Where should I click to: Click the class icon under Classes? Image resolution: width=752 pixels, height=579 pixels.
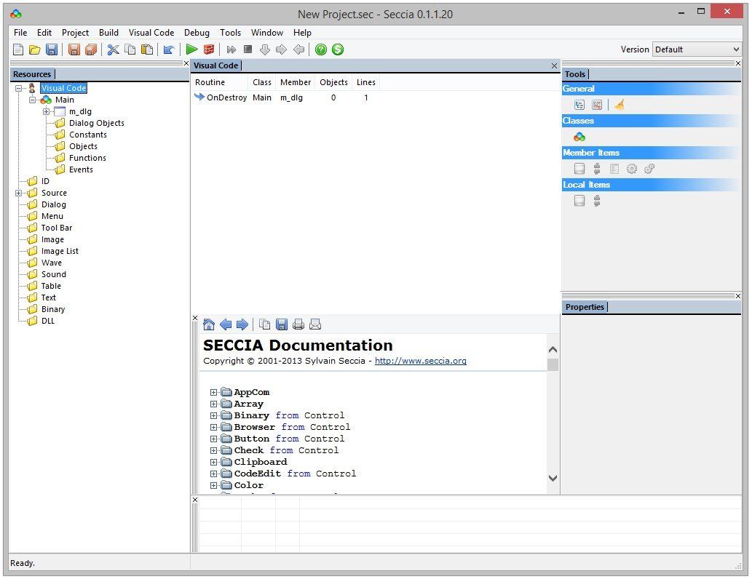point(579,137)
